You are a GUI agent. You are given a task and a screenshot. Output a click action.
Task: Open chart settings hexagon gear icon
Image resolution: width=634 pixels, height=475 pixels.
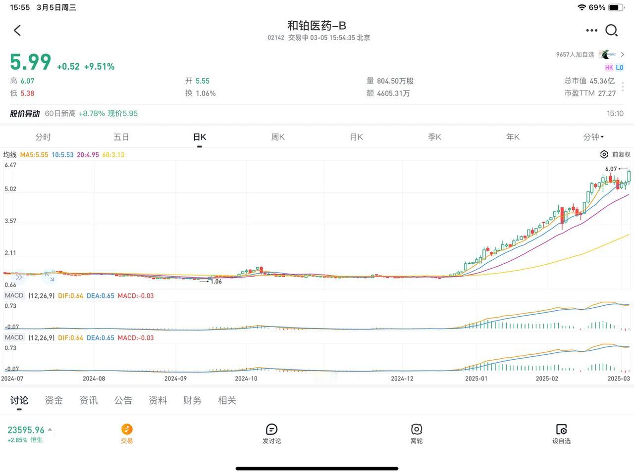(604, 154)
